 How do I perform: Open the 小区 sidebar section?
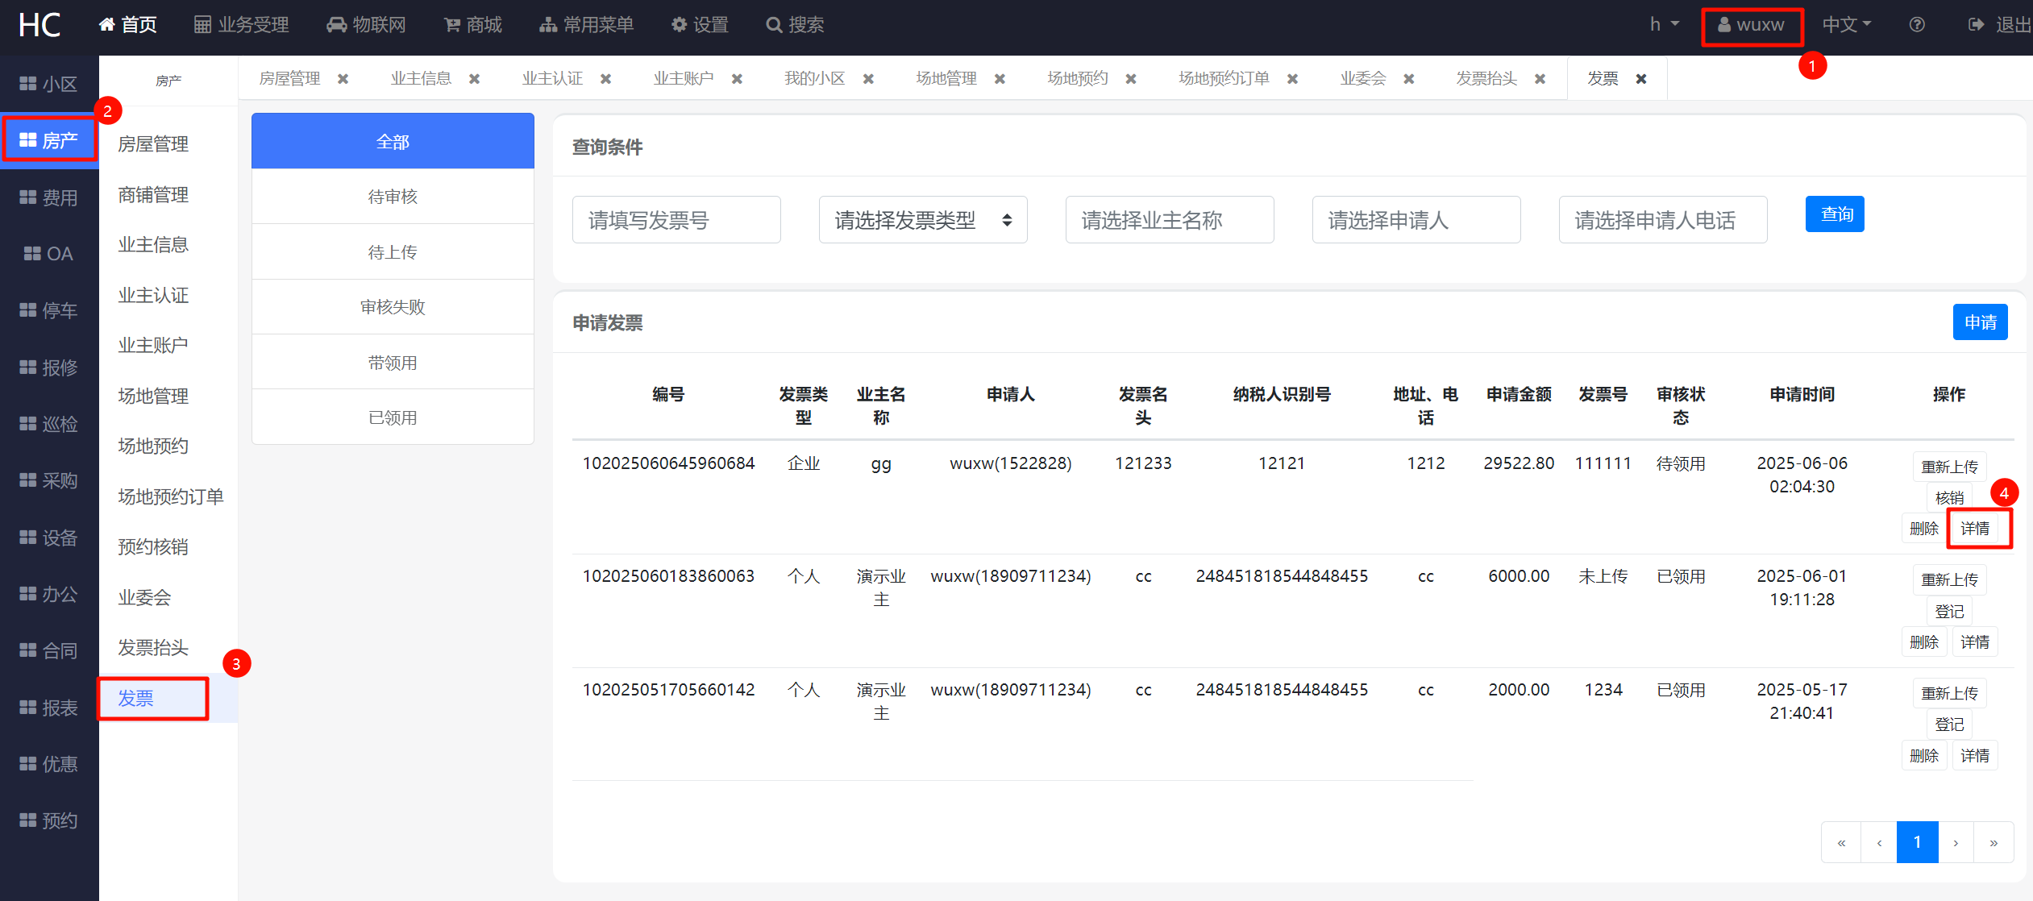pyautogui.click(x=49, y=84)
